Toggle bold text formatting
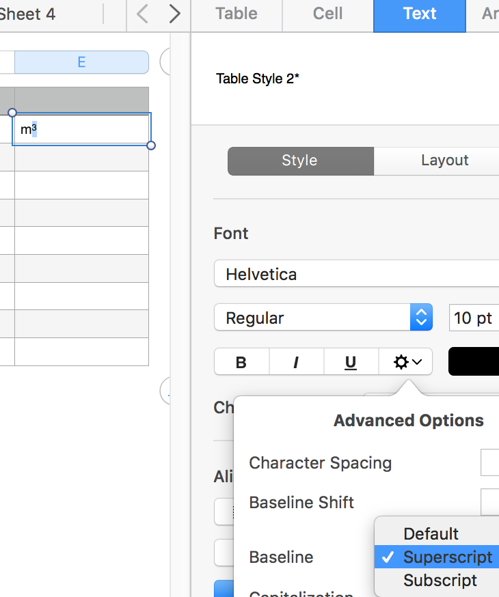This screenshot has width=499, height=597. [241, 361]
